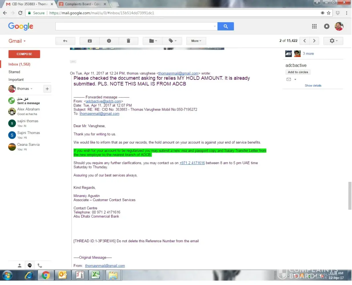Delete this conversation with the trash icon

point(128,41)
